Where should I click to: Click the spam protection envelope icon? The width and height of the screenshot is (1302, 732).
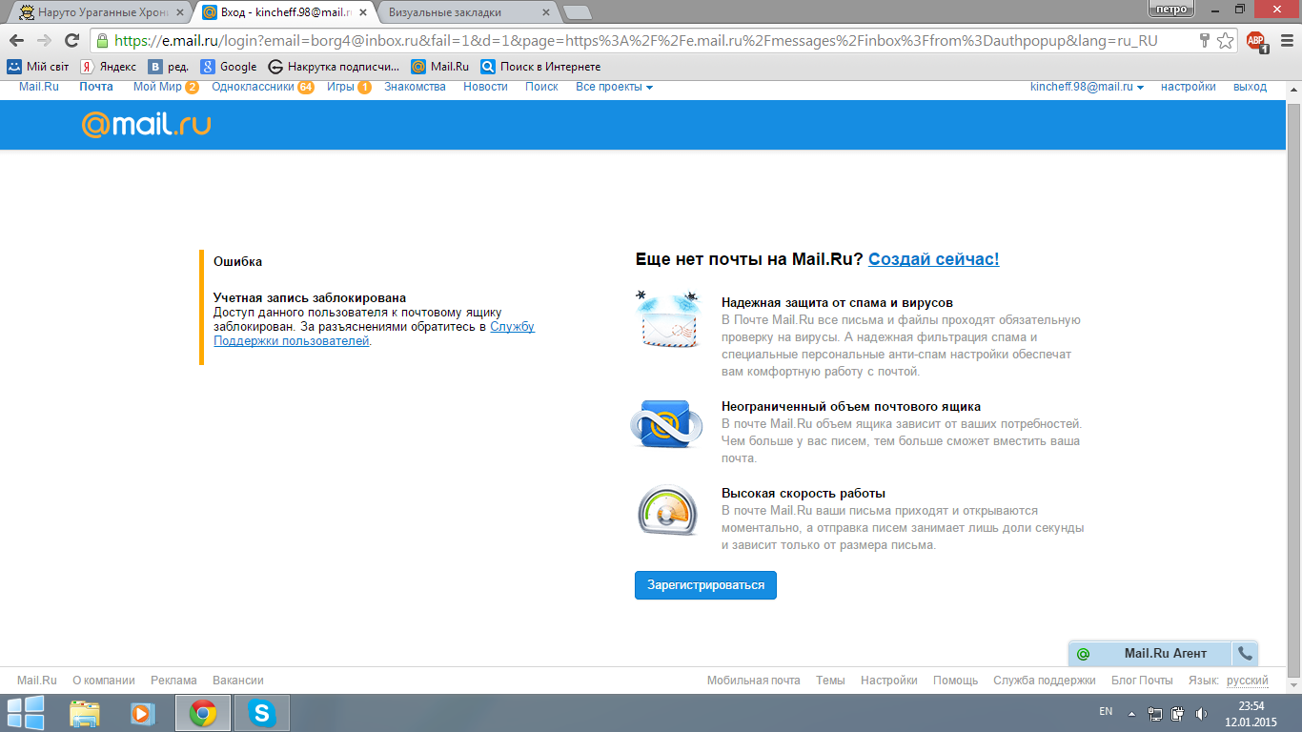[668, 319]
